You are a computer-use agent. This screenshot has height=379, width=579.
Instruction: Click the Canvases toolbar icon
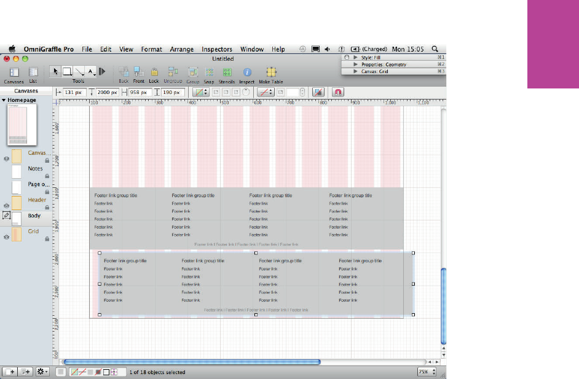[14, 72]
